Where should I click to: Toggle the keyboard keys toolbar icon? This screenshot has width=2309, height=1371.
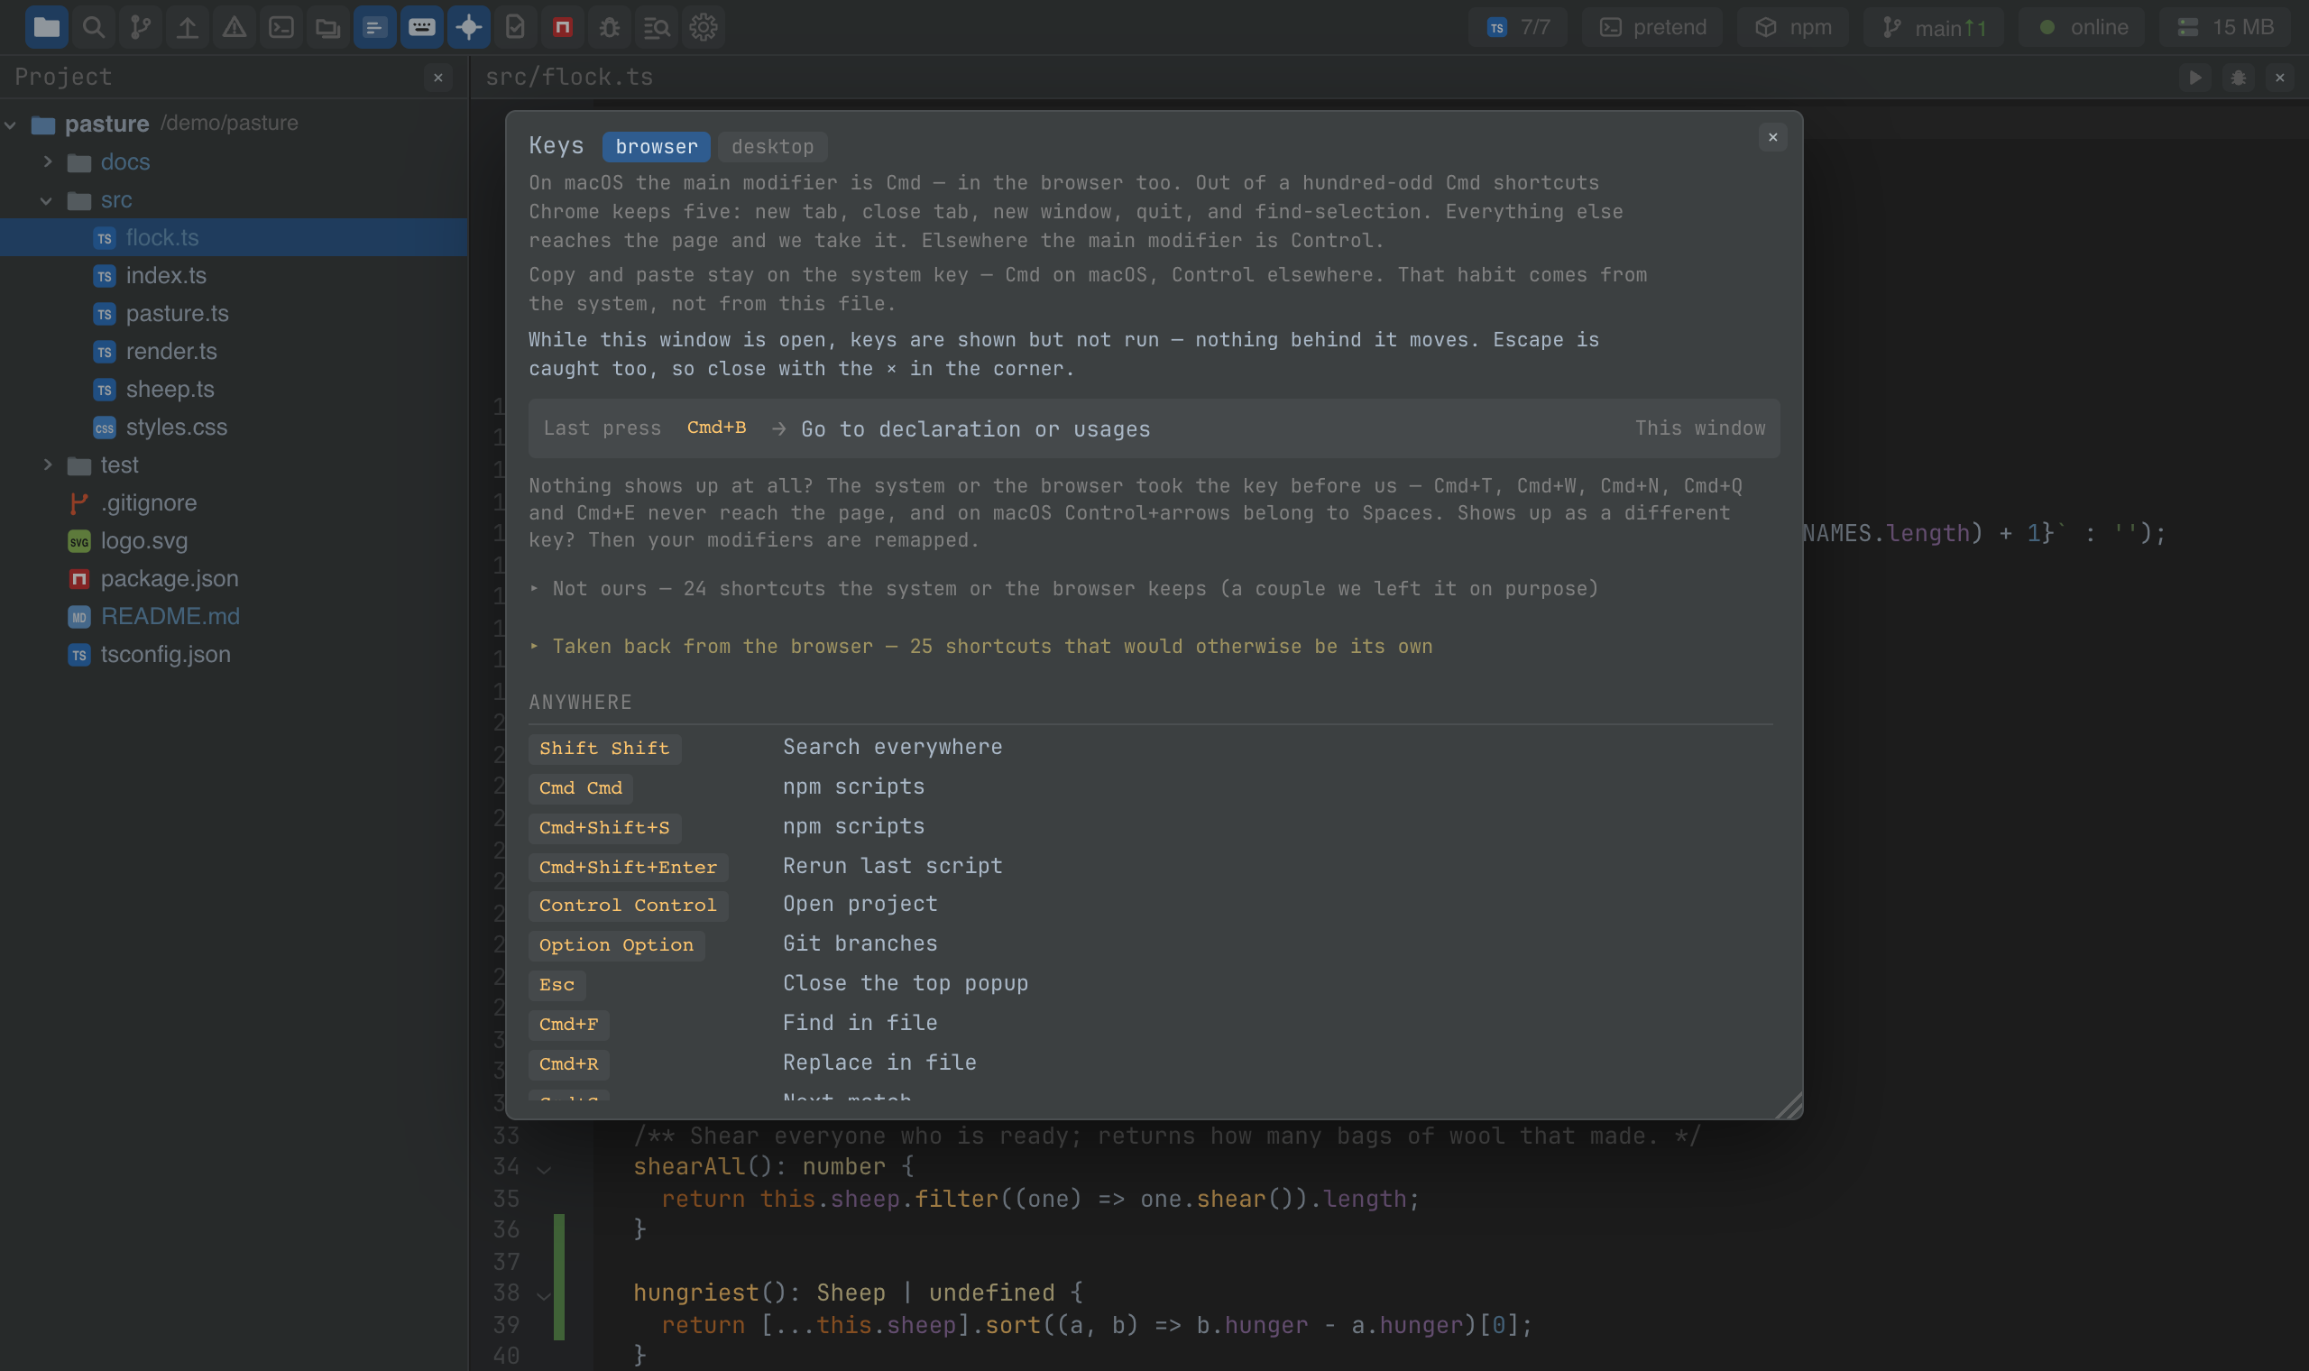click(422, 28)
